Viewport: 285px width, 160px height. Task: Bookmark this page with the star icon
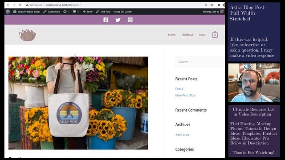pos(212,5)
